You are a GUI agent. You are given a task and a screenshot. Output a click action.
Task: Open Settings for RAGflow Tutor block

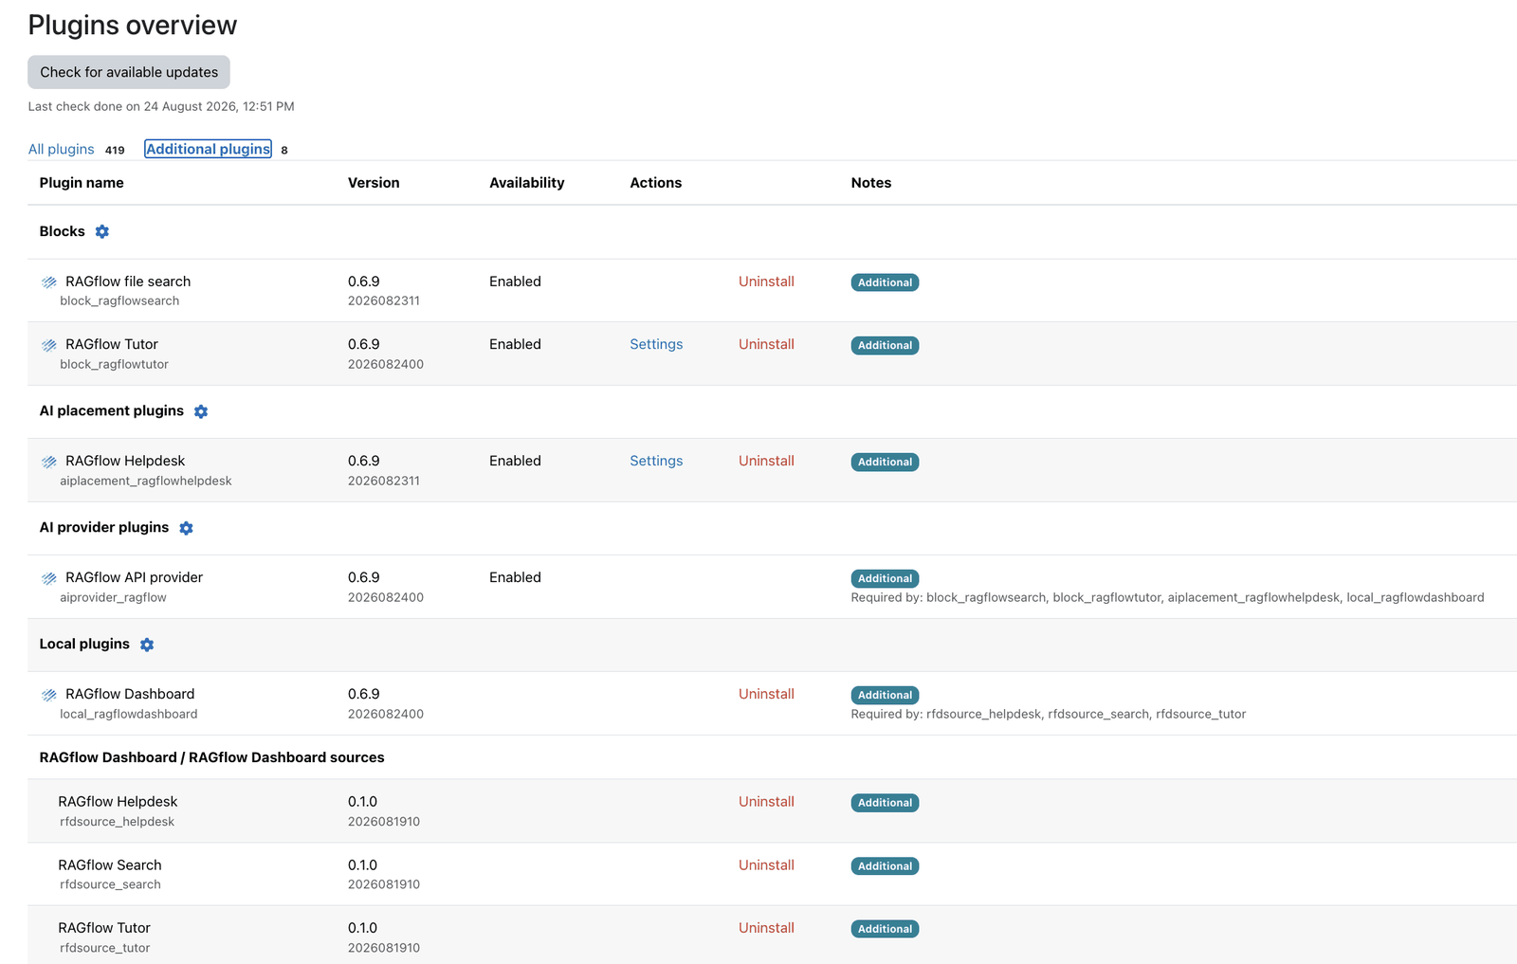tap(656, 344)
